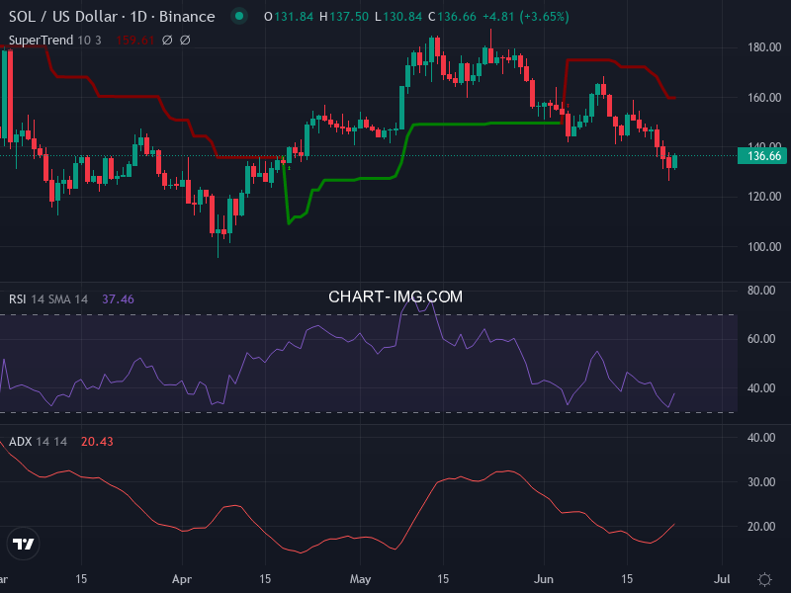Image resolution: width=791 pixels, height=593 pixels.
Task: Click ADX axis label 40.00
Action: click(761, 438)
